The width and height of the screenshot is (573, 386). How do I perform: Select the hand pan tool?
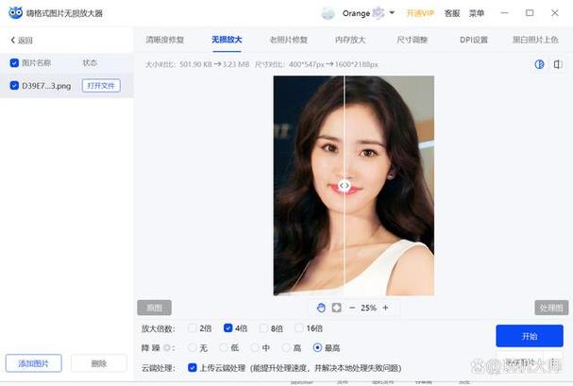point(321,308)
